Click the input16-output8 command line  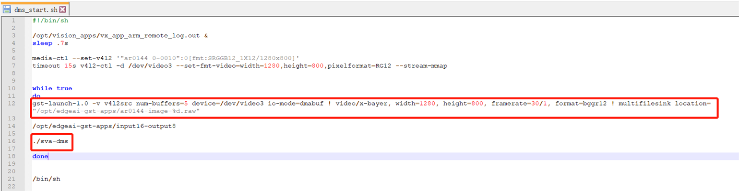click(104, 126)
